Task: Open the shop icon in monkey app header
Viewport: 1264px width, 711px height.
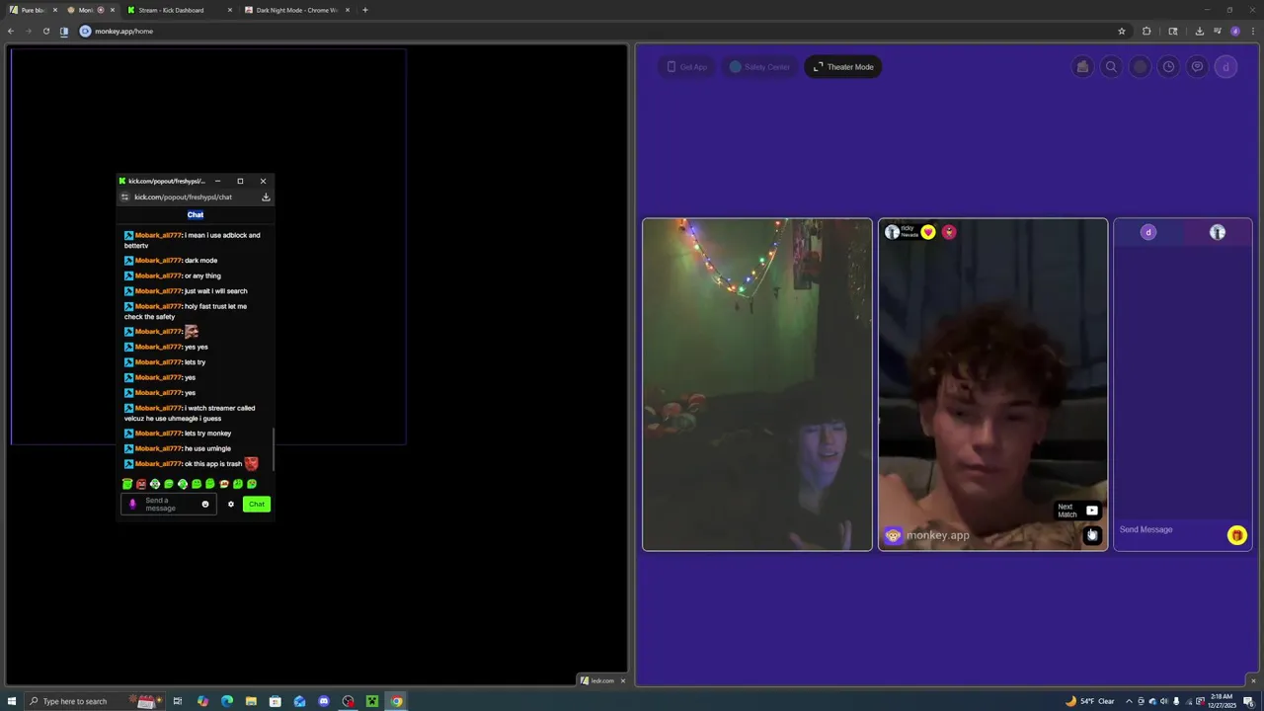Action: [x=1082, y=67]
